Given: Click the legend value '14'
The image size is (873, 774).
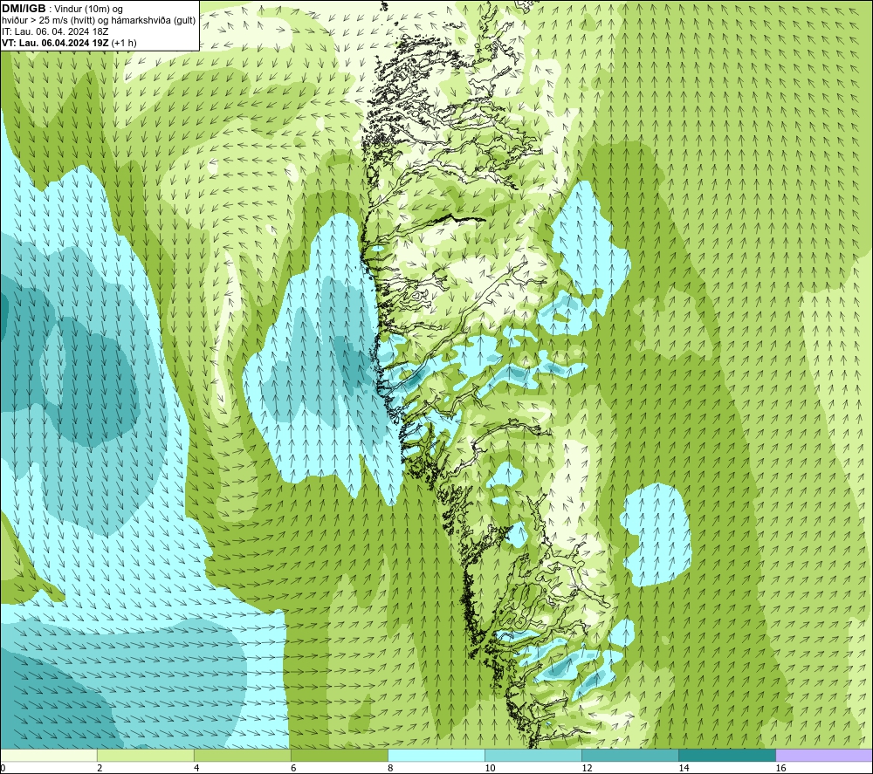Looking at the screenshot, I should (684, 769).
